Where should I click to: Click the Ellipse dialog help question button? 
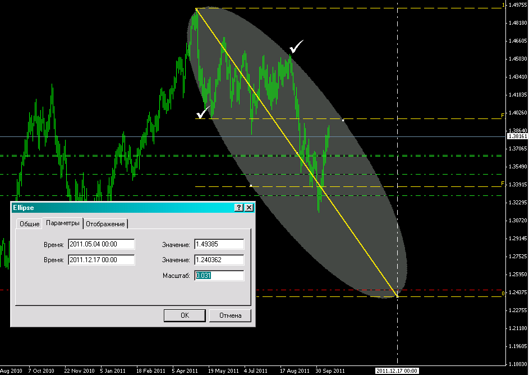(x=238, y=207)
